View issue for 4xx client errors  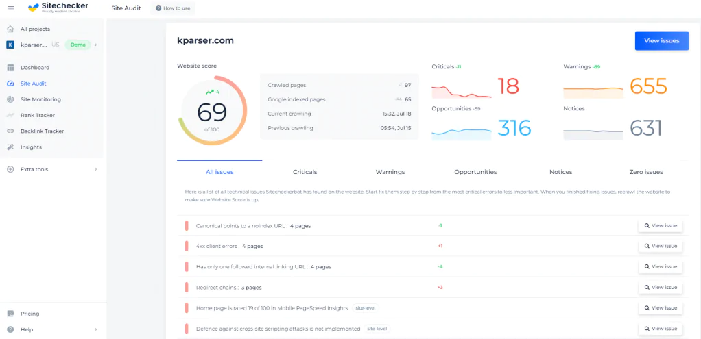(660, 246)
